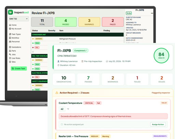
Task: Click the Inspectoad frog logo icon
Action: pyautogui.click(x=11, y=12)
